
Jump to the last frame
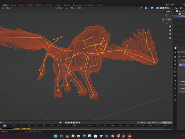79,123
